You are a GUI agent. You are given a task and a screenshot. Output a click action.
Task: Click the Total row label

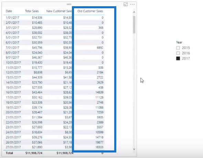coord(9,153)
